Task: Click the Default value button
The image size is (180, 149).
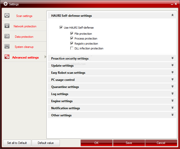Action: (x=46, y=143)
